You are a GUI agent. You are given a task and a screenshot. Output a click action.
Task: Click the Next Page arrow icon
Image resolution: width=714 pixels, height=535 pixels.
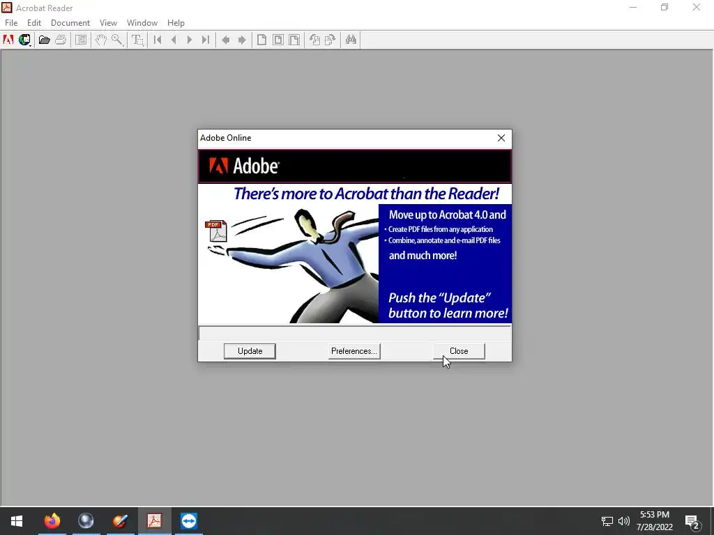point(190,40)
